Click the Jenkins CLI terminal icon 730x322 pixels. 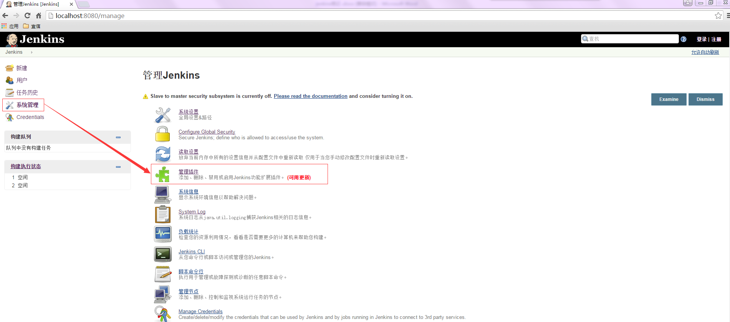coord(163,254)
